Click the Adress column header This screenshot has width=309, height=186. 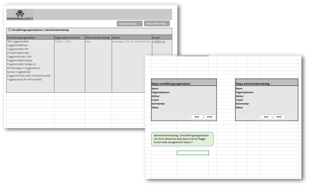[116, 38]
